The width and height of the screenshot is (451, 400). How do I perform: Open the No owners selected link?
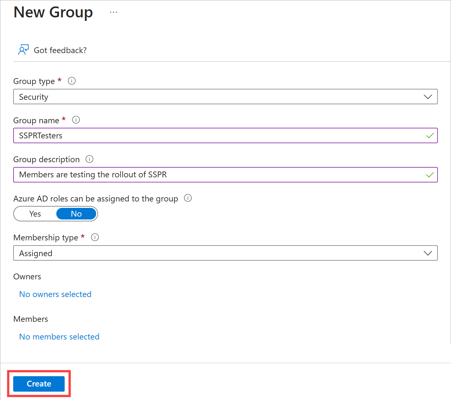[x=55, y=294]
